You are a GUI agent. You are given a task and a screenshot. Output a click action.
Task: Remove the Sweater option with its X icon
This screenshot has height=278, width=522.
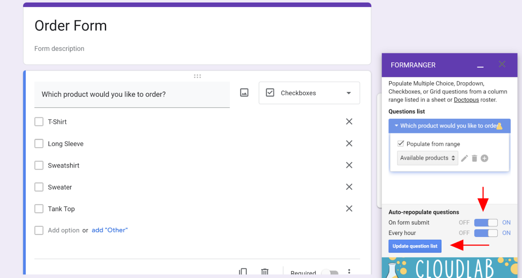pyautogui.click(x=349, y=187)
